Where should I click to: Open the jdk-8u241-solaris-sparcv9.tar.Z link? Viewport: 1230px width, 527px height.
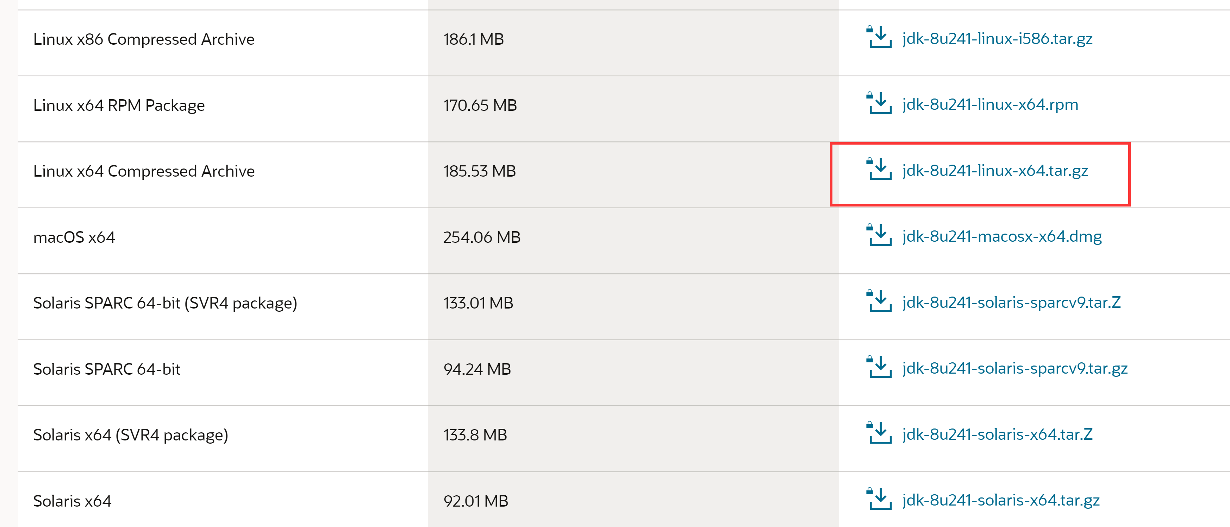1011,302
